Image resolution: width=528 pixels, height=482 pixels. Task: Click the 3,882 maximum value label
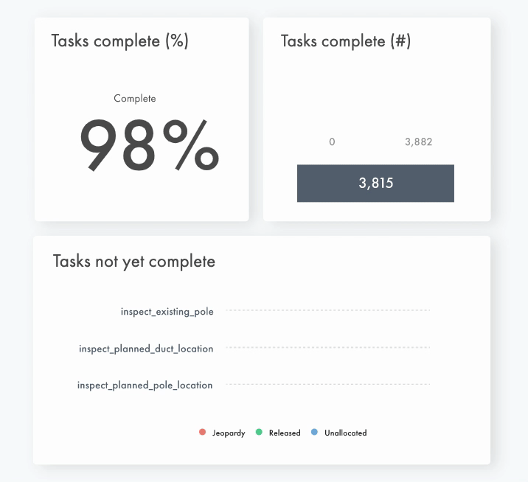pyautogui.click(x=418, y=142)
